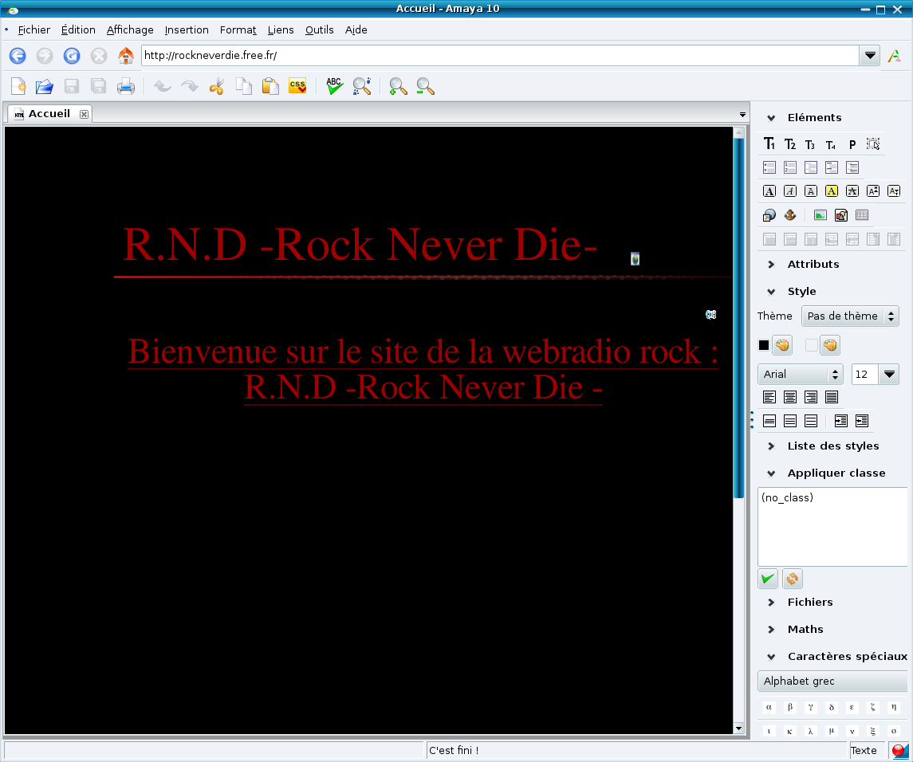The height and width of the screenshot is (762, 913).
Task: Go back to the previous page
Action: pyautogui.click(x=18, y=56)
